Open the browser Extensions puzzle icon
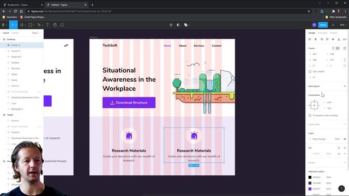 [x=333, y=11]
